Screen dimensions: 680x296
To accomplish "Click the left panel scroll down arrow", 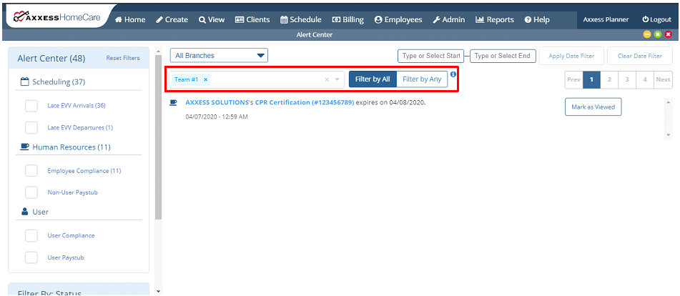I will pyautogui.click(x=158, y=291).
